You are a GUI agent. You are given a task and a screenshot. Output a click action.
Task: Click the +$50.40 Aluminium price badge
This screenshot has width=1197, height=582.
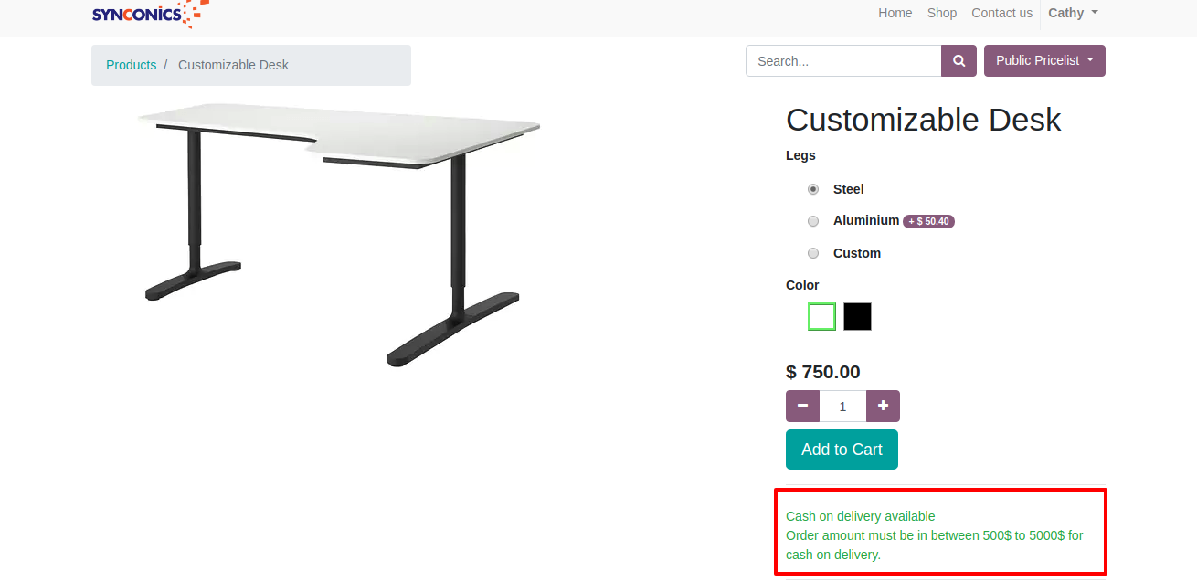[928, 221]
